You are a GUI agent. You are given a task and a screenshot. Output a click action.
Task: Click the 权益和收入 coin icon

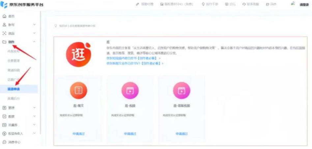click(4, 134)
